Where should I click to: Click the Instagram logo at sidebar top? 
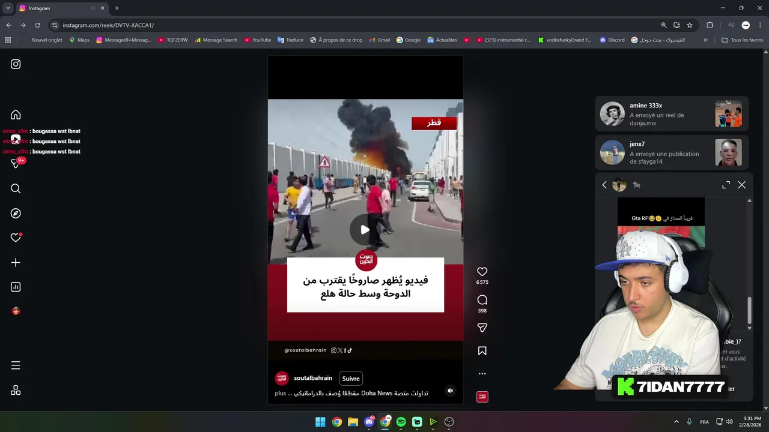click(x=16, y=64)
